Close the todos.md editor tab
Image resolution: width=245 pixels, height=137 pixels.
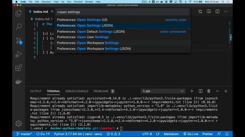pos(52,11)
